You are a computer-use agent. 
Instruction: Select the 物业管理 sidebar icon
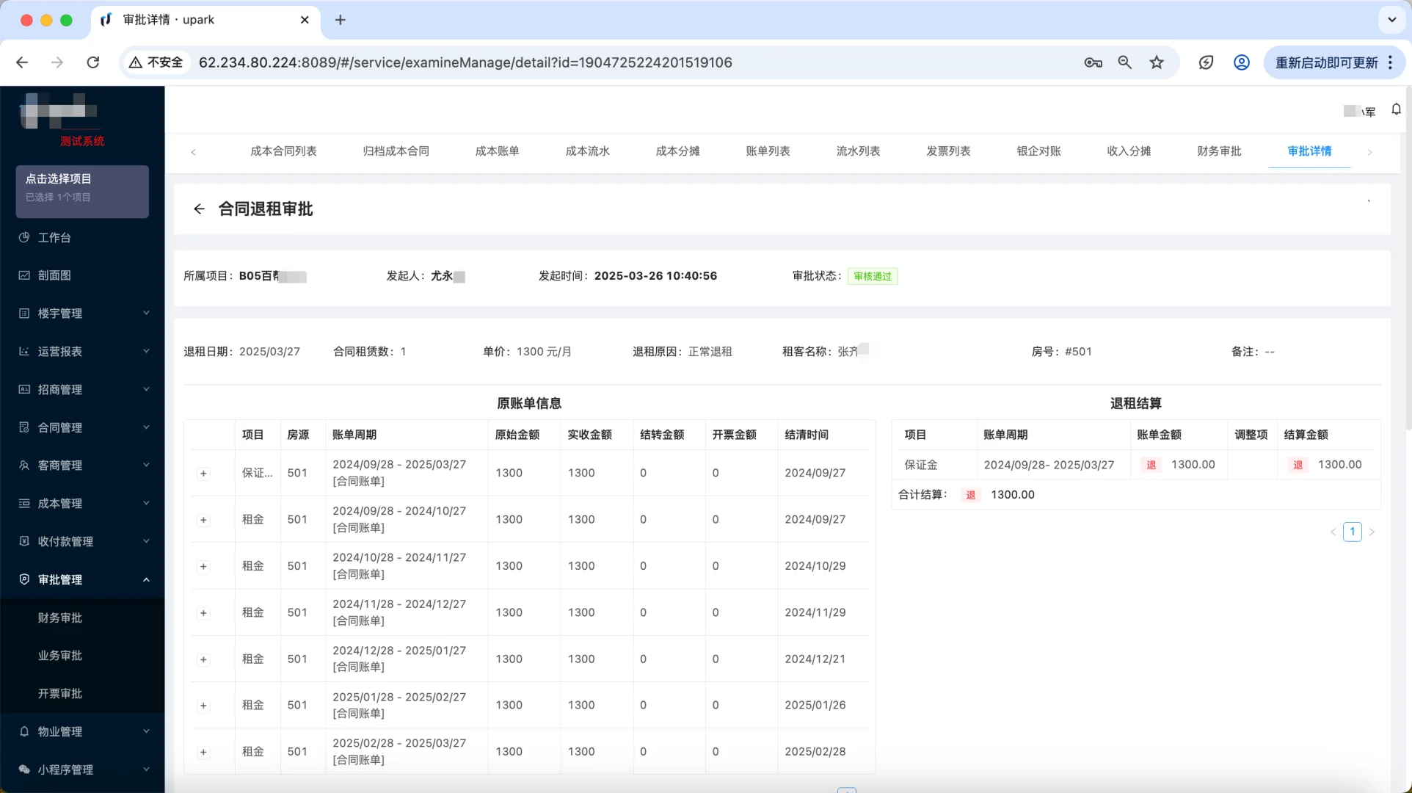click(24, 731)
